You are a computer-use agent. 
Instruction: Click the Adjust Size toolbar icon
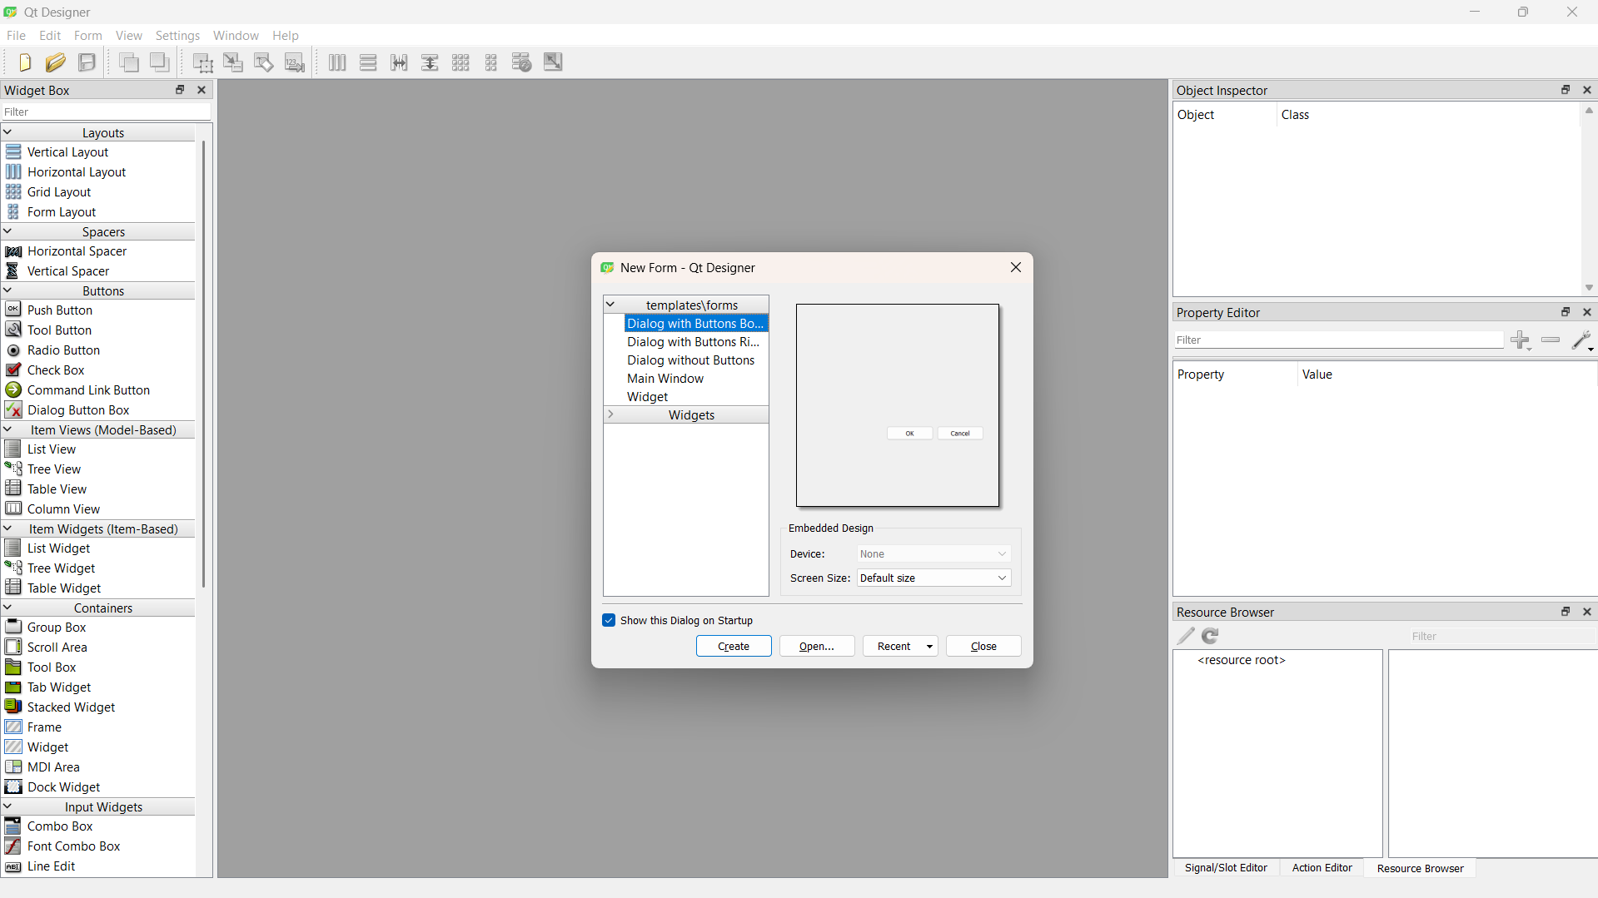pyautogui.click(x=553, y=62)
